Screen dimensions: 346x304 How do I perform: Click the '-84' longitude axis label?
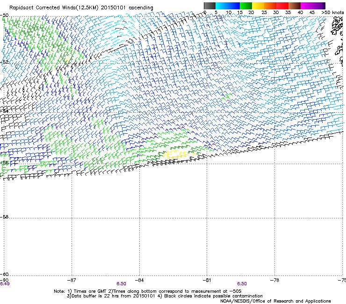click(x=139, y=280)
